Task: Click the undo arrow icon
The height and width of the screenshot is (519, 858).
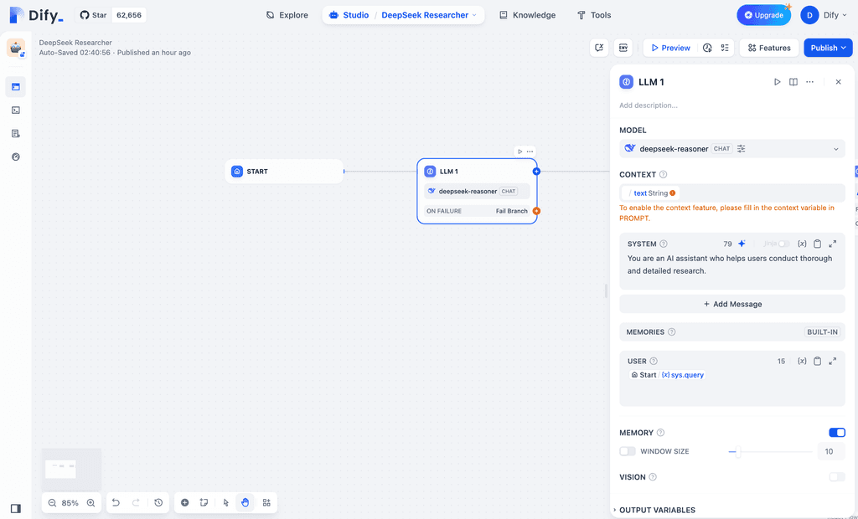Action: click(116, 502)
